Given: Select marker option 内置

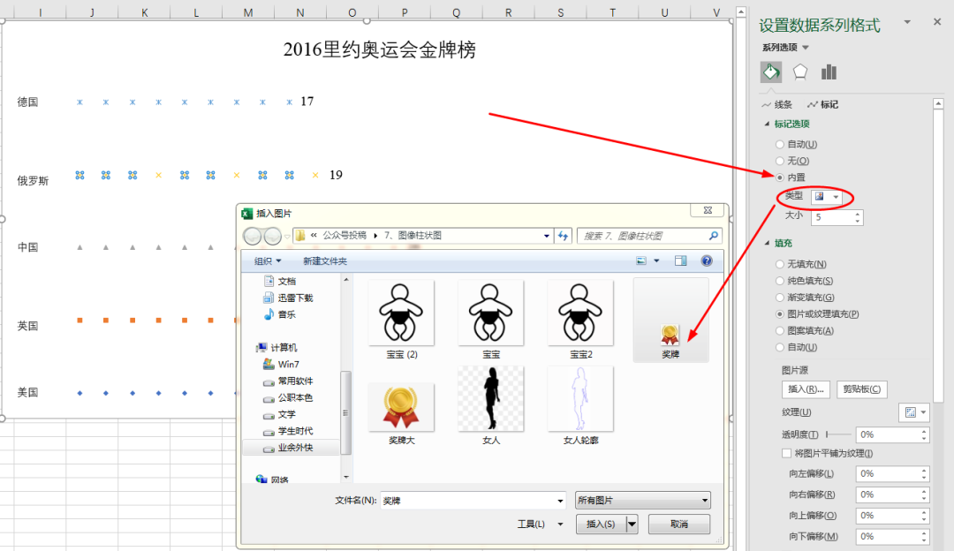Looking at the screenshot, I should tap(779, 177).
